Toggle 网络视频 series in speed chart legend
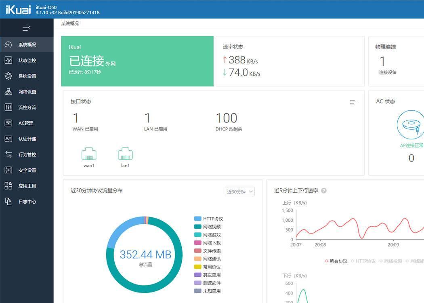 coord(390,261)
